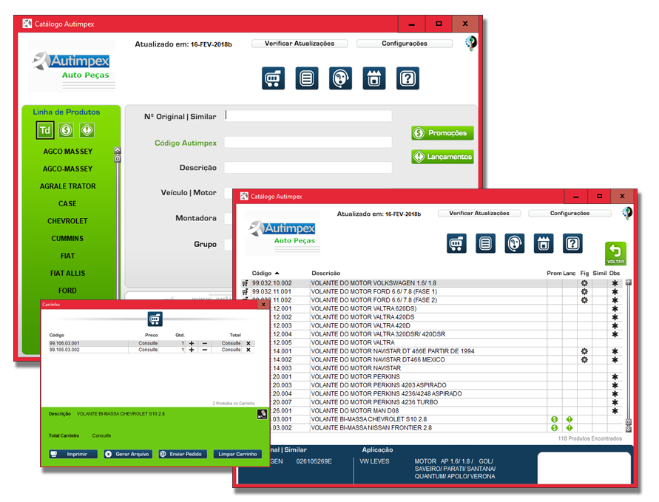Screen dimensions: 659x502
Task: Click Verificar Atualizações in the results window
Action: point(479,214)
